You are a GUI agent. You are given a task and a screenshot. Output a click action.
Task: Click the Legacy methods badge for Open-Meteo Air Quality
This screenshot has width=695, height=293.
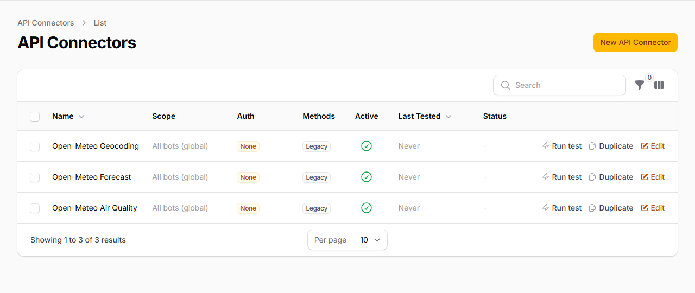[x=317, y=208]
